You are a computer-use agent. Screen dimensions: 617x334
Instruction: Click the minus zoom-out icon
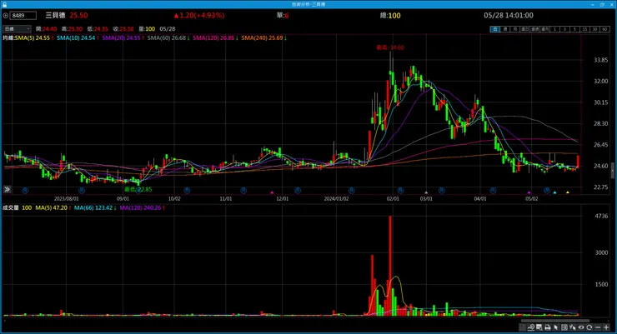click(598, 327)
